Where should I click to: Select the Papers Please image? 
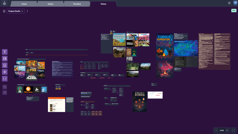(31, 77)
